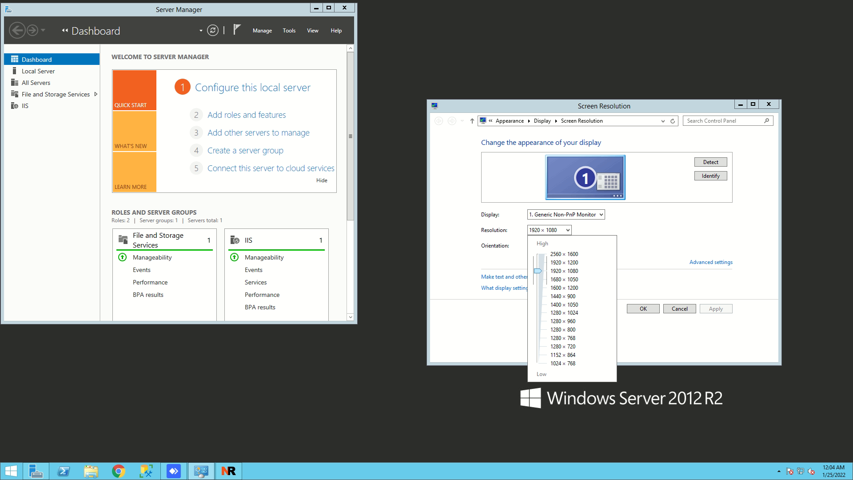Open the Help menu in Server Manager
853x480 pixels.
336,31
